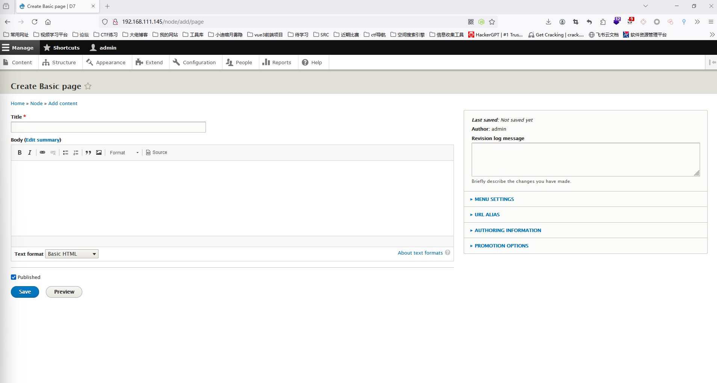Click the About text formats help icon
This screenshot has height=383, width=717.
point(448,253)
